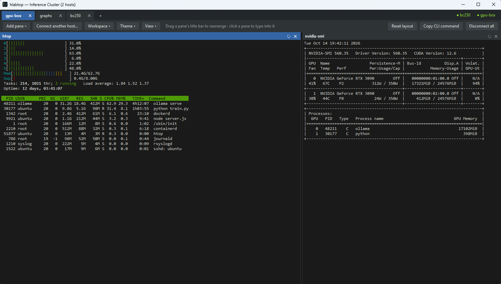Image resolution: width=501 pixels, height=284 pixels.
Task: Select the python train.py process row
Action: [95, 109]
